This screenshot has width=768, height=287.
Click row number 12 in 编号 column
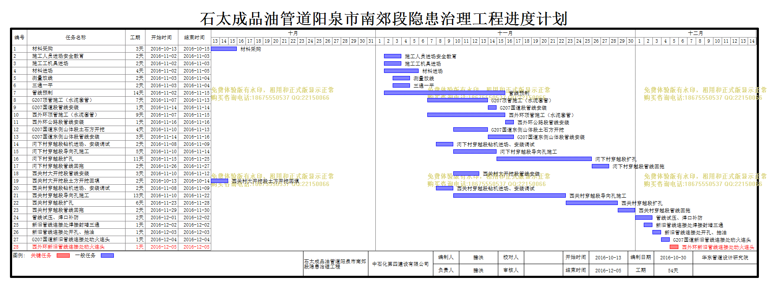(x=16, y=129)
